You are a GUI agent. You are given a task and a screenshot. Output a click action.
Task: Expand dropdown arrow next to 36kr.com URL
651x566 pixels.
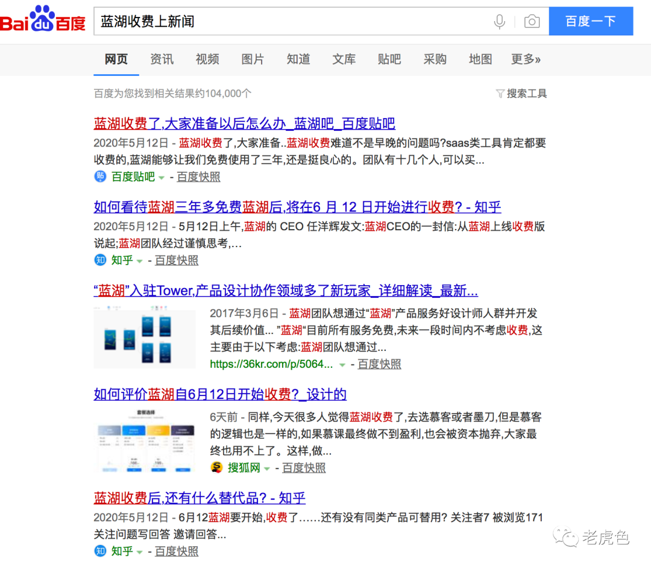pyautogui.click(x=342, y=365)
